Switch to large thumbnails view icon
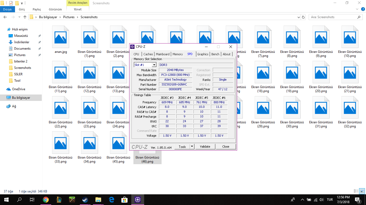The image size is (366, 205). tap(362, 191)
